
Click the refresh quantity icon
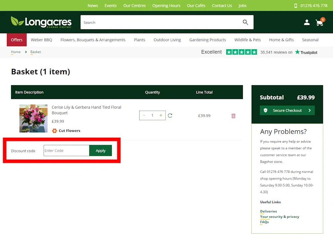[170, 115]
